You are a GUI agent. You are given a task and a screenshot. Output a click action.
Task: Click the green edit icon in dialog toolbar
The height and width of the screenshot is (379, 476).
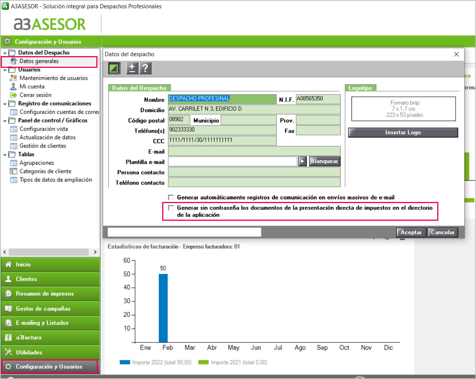point(114,68)
